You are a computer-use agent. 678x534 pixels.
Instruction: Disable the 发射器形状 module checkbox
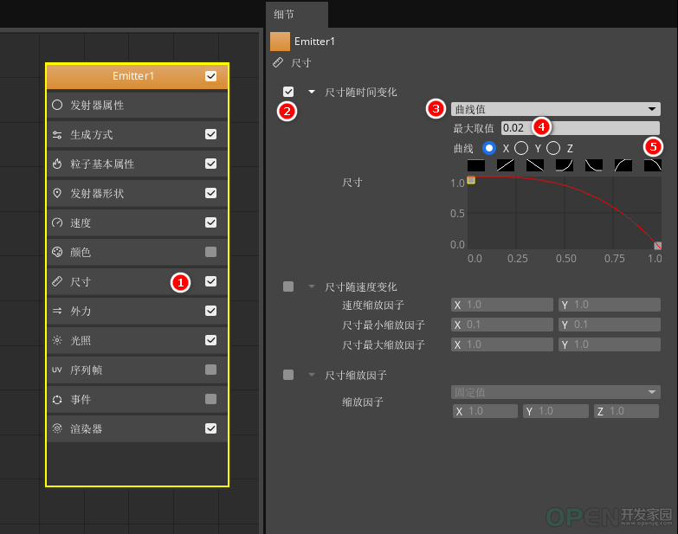(210, 193)
